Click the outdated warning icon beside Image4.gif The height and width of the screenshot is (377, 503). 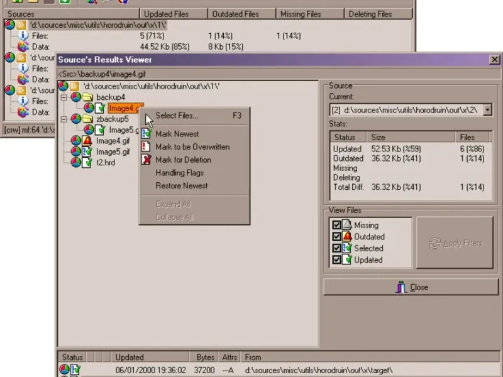coord(87,141)
